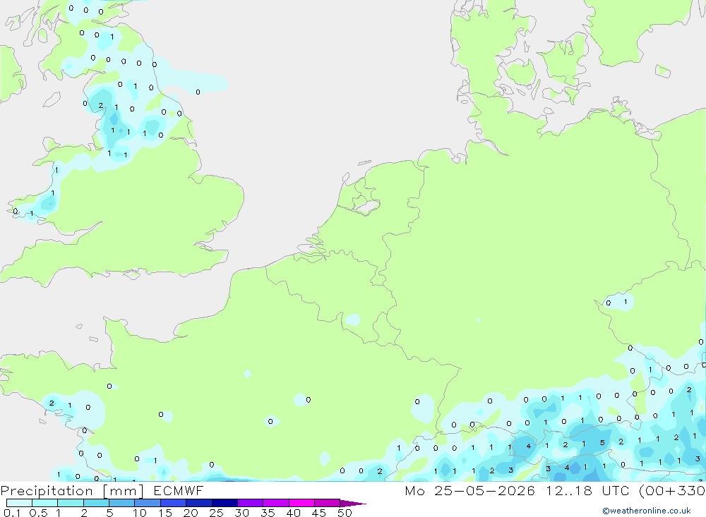706x517 pixels.
Task: Pick the 15–20 mm blue legend box
Action: [174, 503]
